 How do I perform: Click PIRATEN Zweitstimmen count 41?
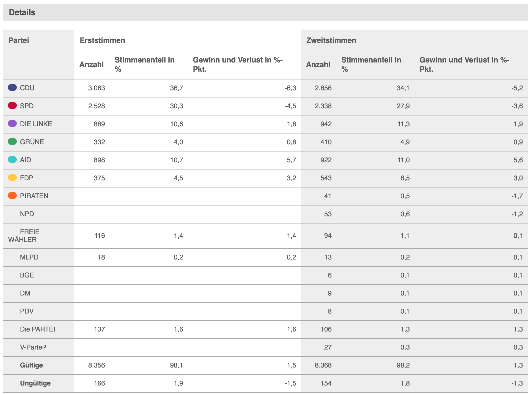pyautogui.click(x=328, y=196)
